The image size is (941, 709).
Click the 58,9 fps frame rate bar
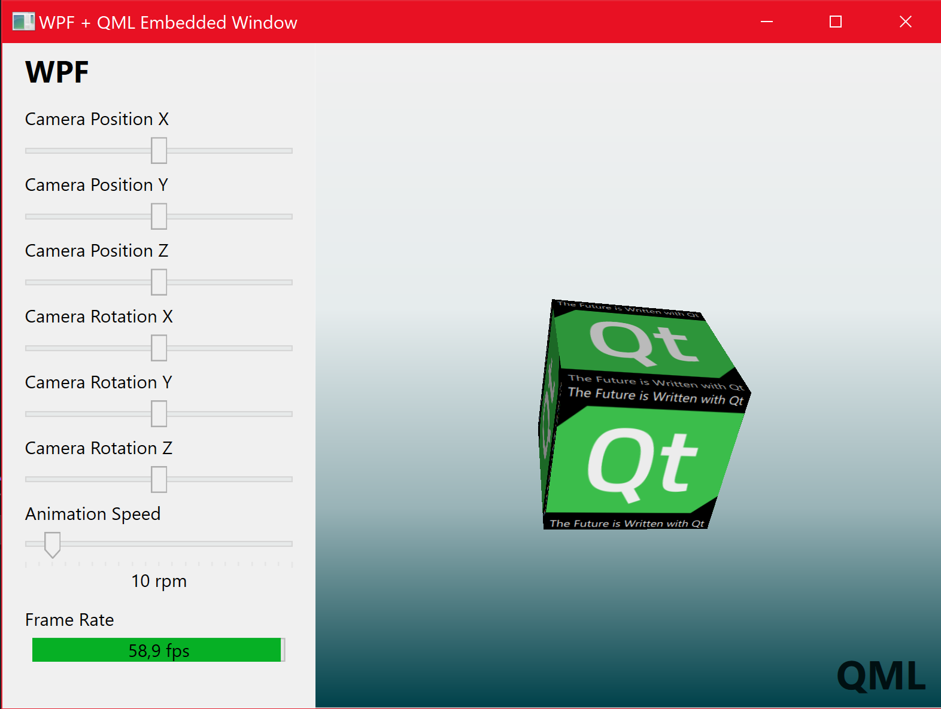[159, 650]
